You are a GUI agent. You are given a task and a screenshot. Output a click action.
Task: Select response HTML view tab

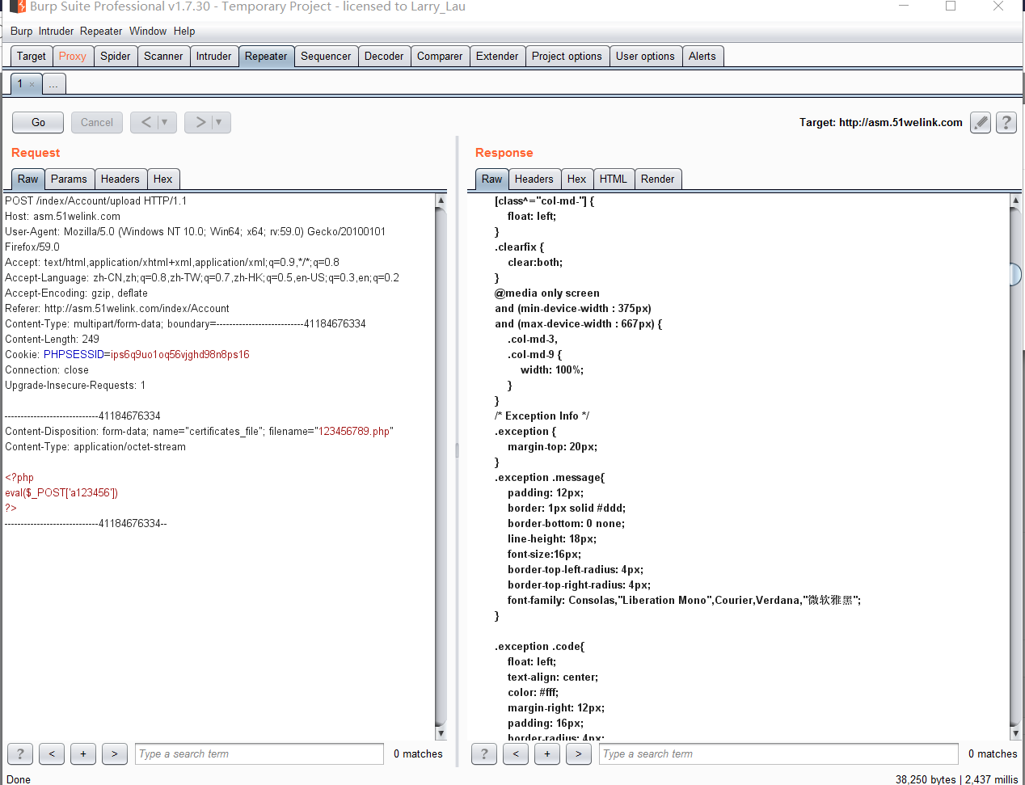(614, 179)
